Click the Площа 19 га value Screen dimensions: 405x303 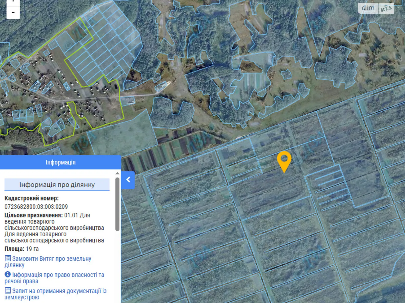coord(32,249)
